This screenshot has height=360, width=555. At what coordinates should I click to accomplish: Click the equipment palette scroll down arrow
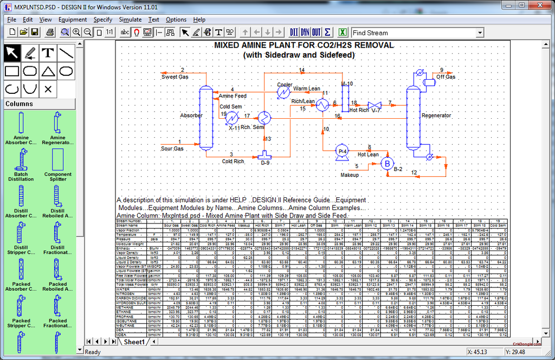pyautogui.click(x=80, y=350)
